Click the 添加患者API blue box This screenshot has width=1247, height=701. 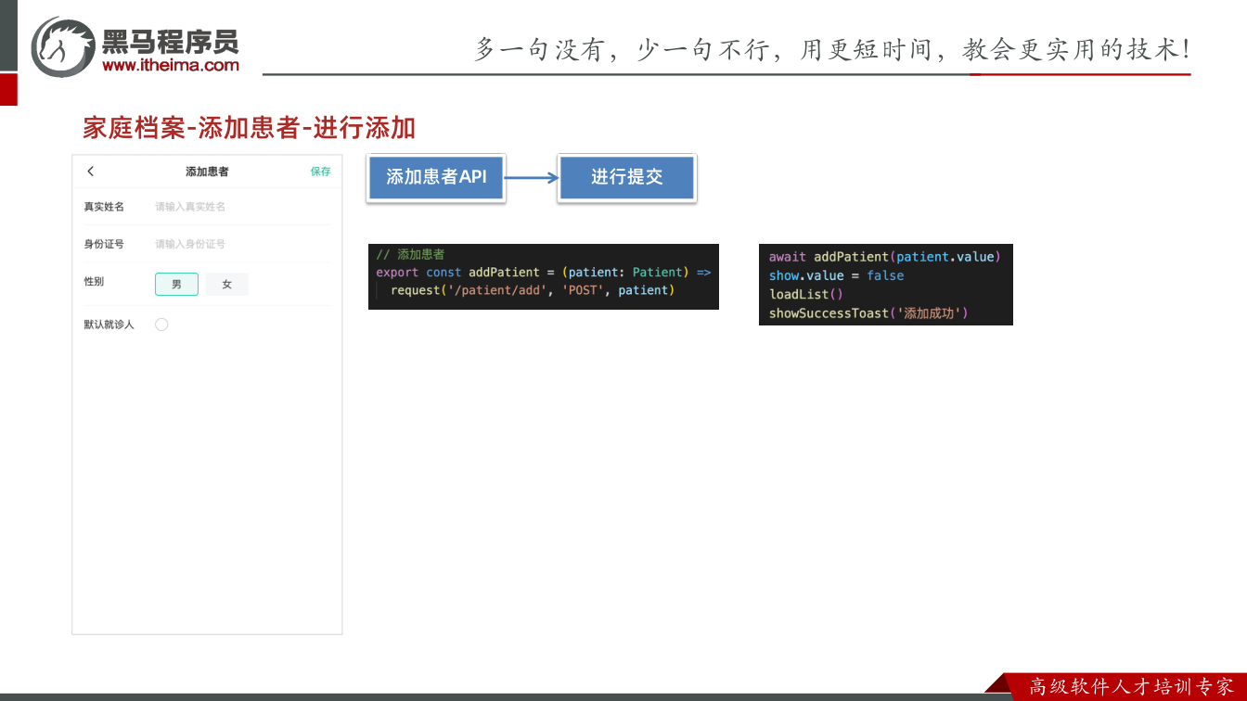point(436,177)
